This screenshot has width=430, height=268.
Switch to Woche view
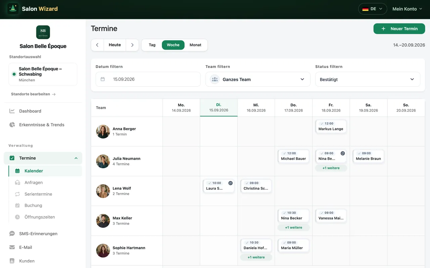[173, 45]
